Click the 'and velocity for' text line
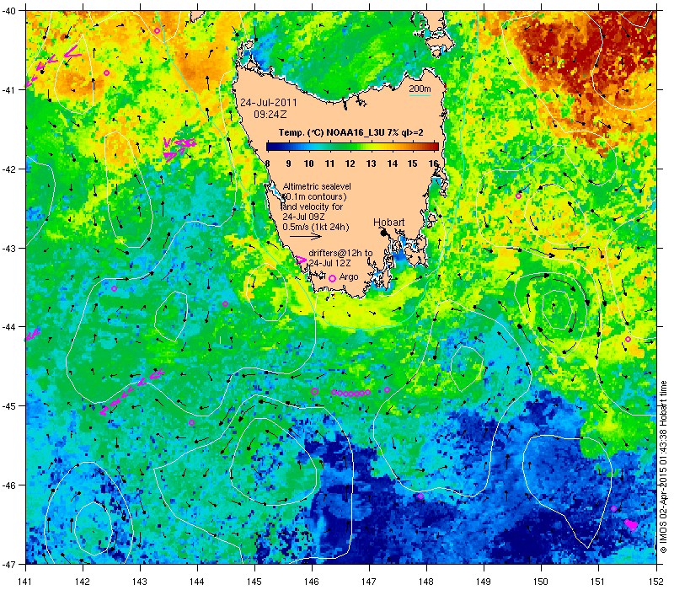Viewport: 674px width, 590px height. coord(313,206)
